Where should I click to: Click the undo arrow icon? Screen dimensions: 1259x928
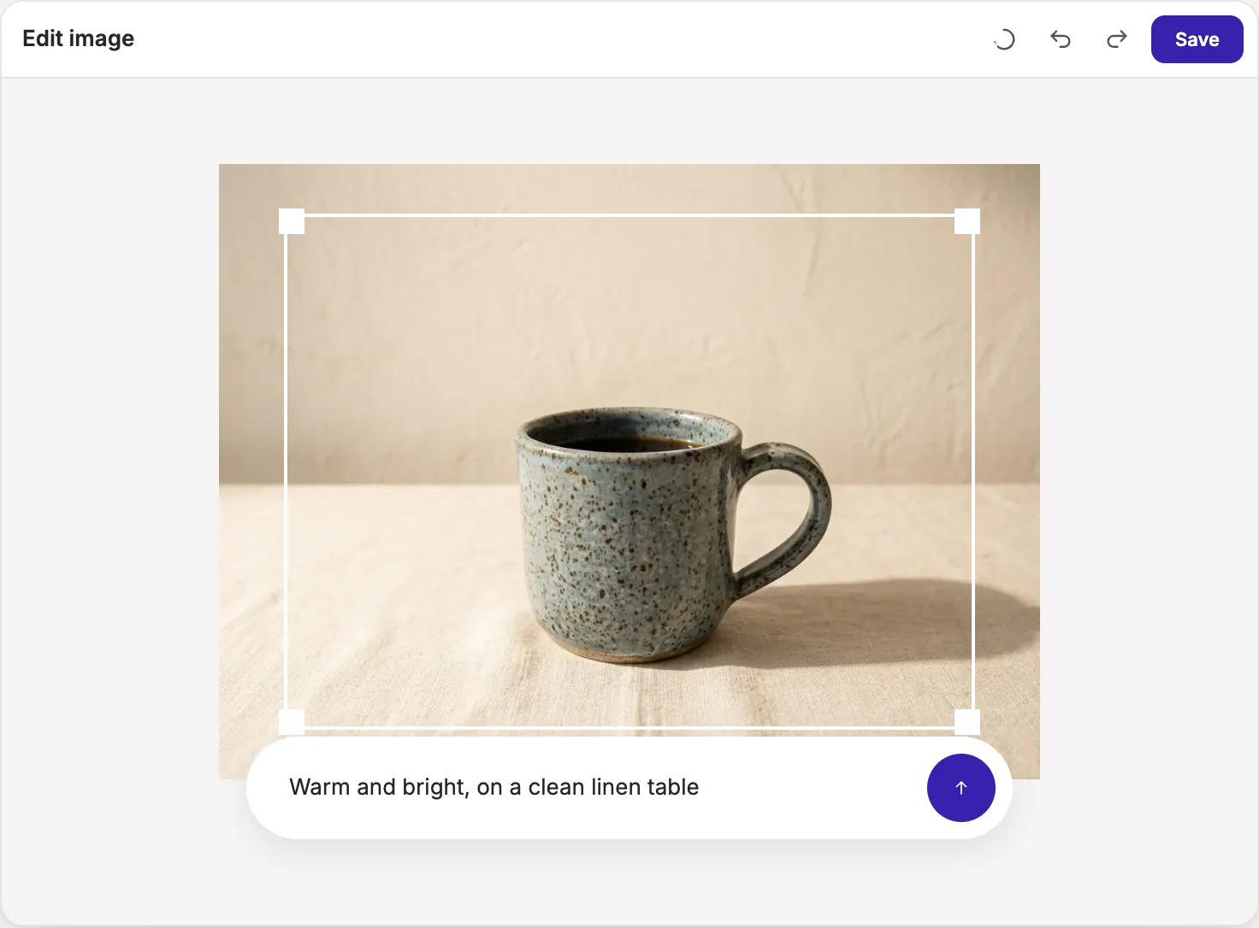[x=1061, y=39]
